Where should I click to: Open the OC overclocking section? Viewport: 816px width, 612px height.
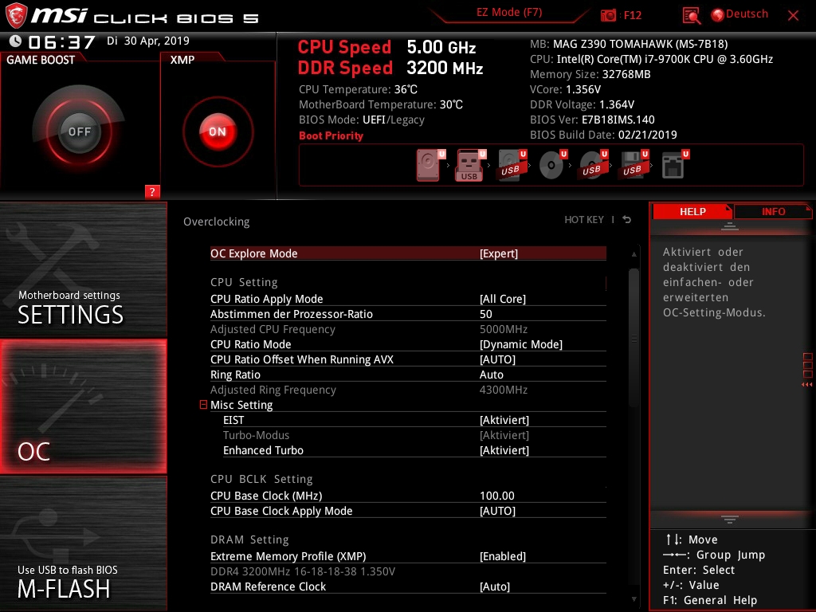pyautogui.click(x=83, y=406)
